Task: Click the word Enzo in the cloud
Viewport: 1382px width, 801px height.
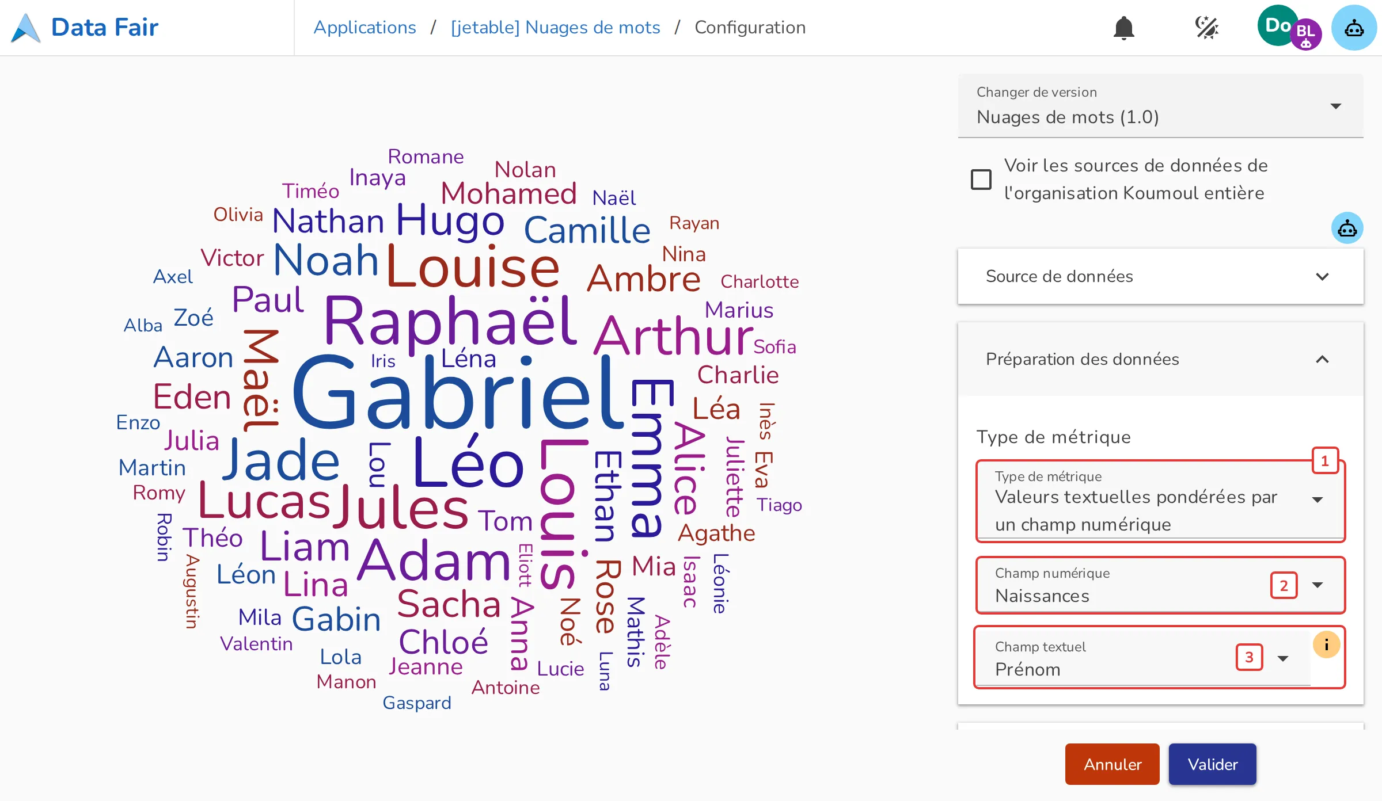Action: [x=138, y=422]
